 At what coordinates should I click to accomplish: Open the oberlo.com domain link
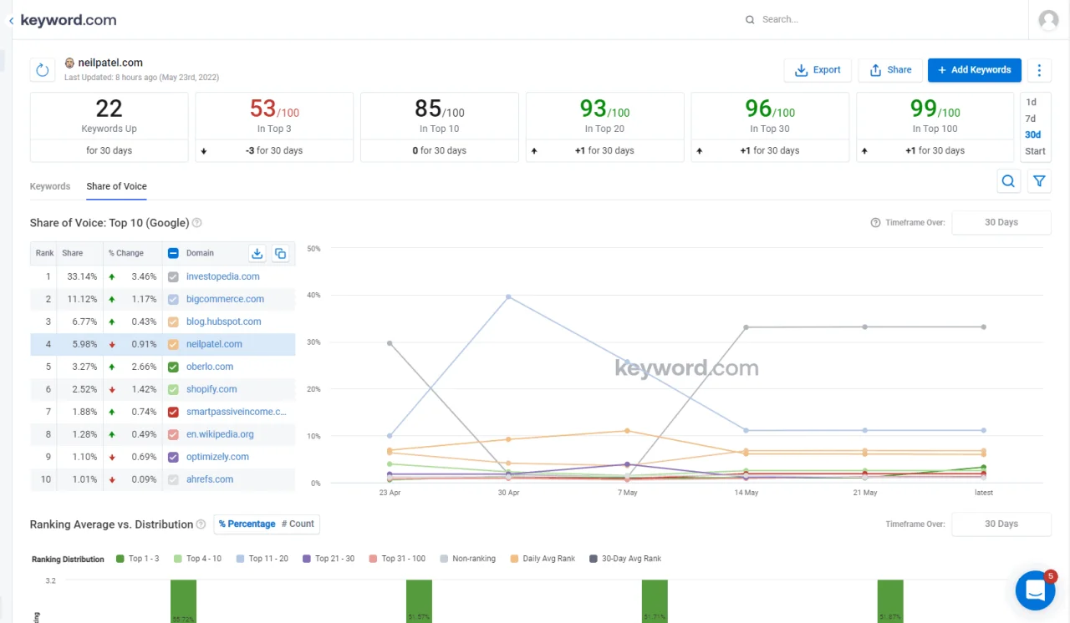[210, 367]
